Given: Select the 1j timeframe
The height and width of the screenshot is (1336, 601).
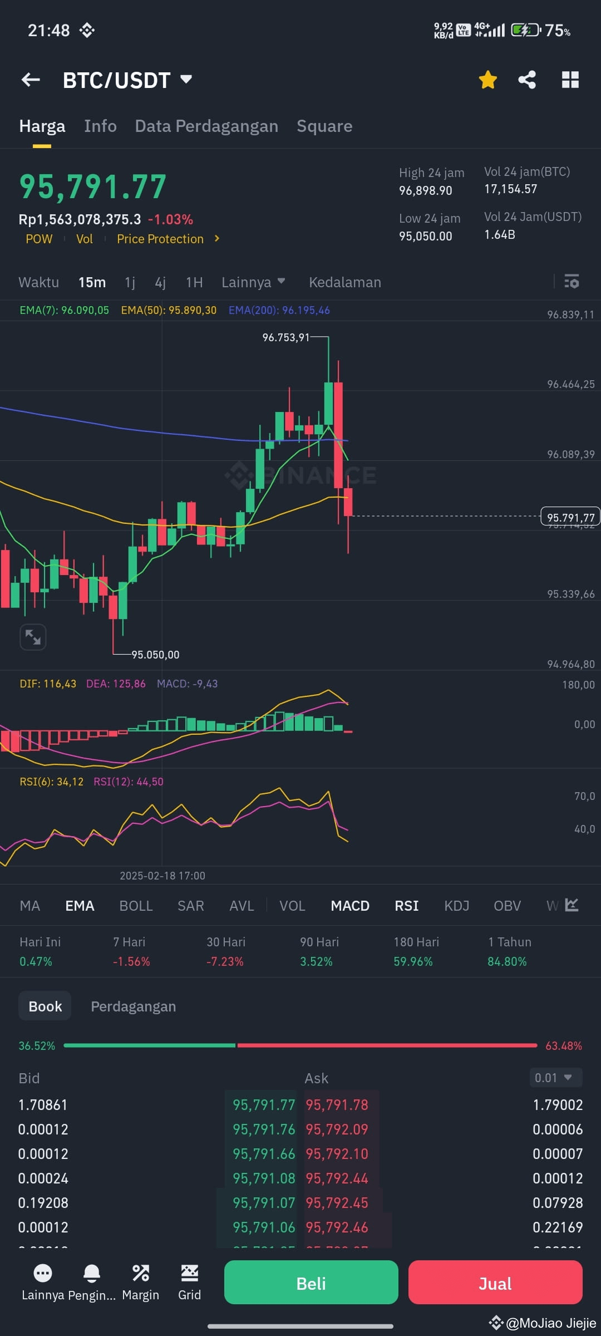Looking at the screenshot, I should 130,282.
